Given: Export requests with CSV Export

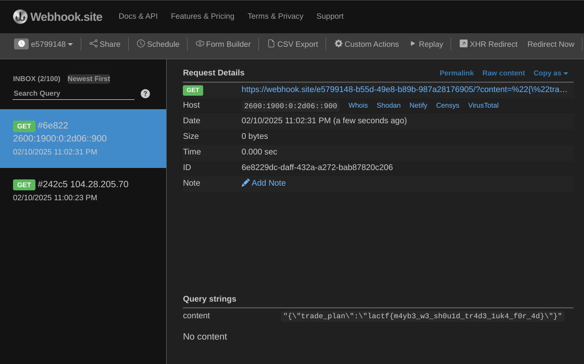Looking at the screenshot, I should (292, 44).
